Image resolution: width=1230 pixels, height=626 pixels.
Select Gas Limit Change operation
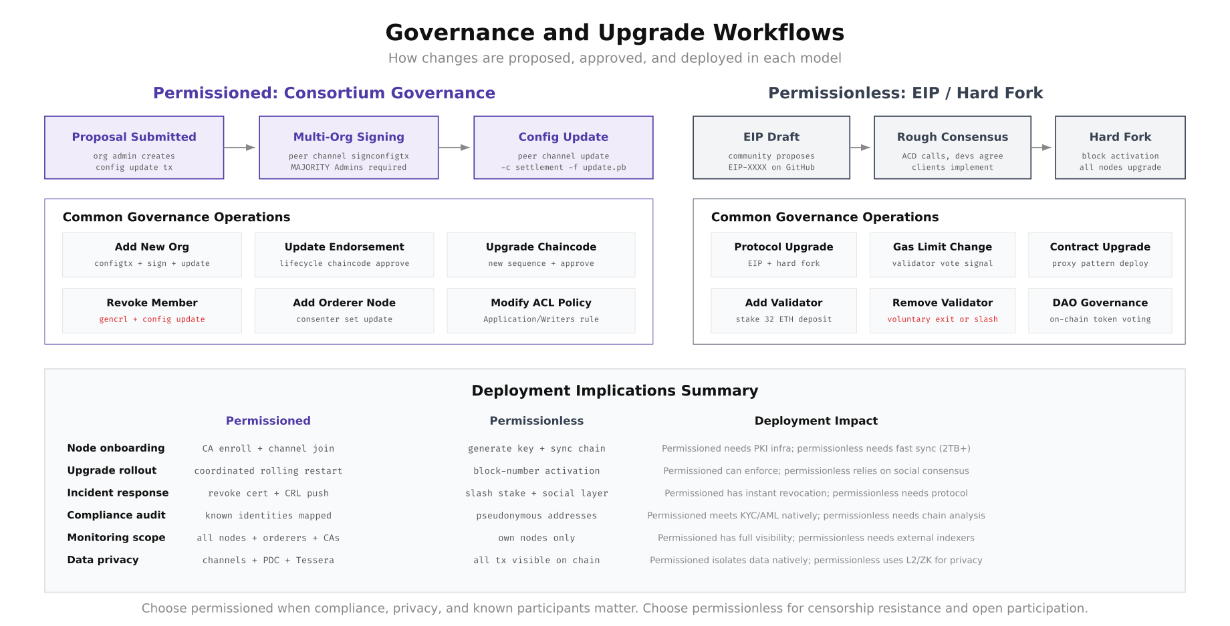942,255
